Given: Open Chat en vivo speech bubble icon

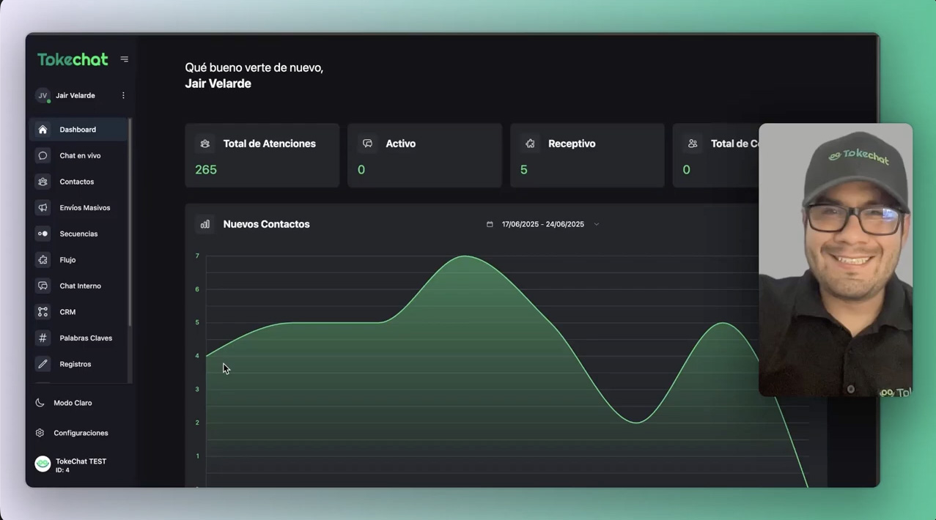Looking at the screenshot, I should pyautogui.click(x=43, y=156).
